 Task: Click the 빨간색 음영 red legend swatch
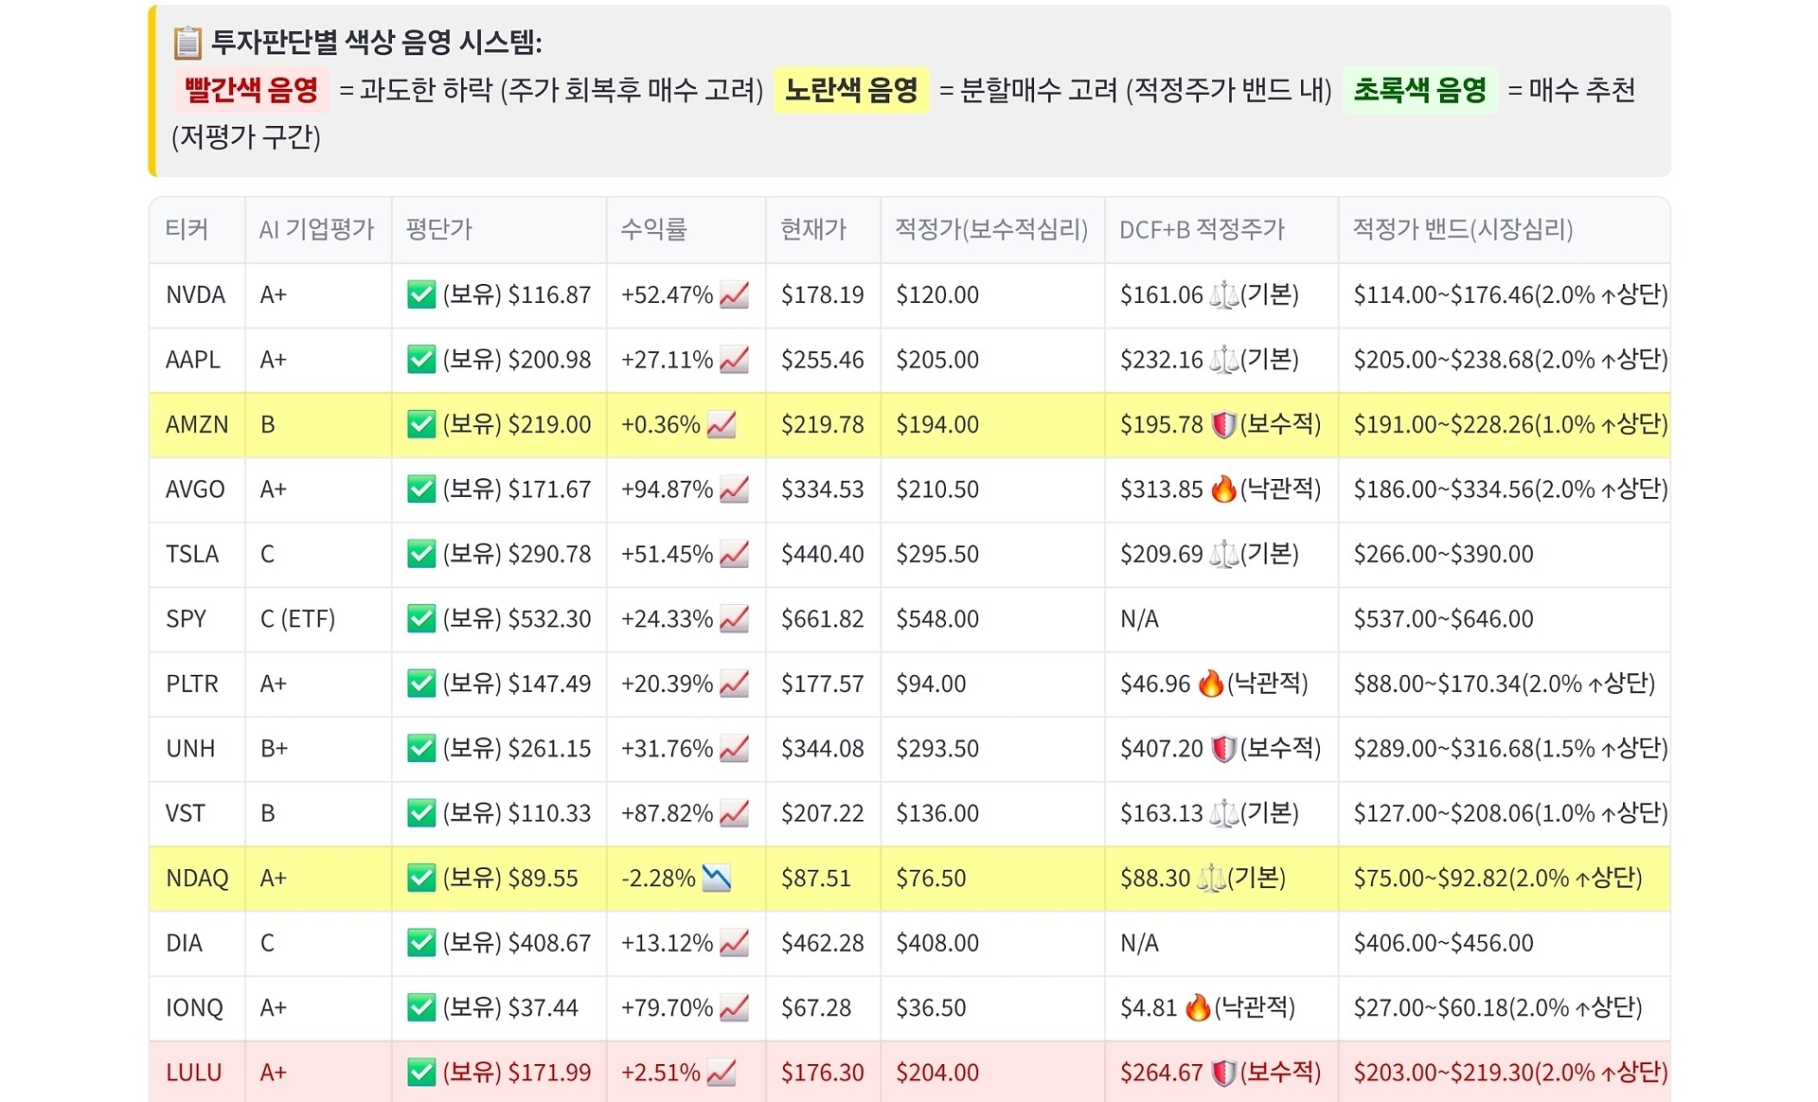pos(252,90)
